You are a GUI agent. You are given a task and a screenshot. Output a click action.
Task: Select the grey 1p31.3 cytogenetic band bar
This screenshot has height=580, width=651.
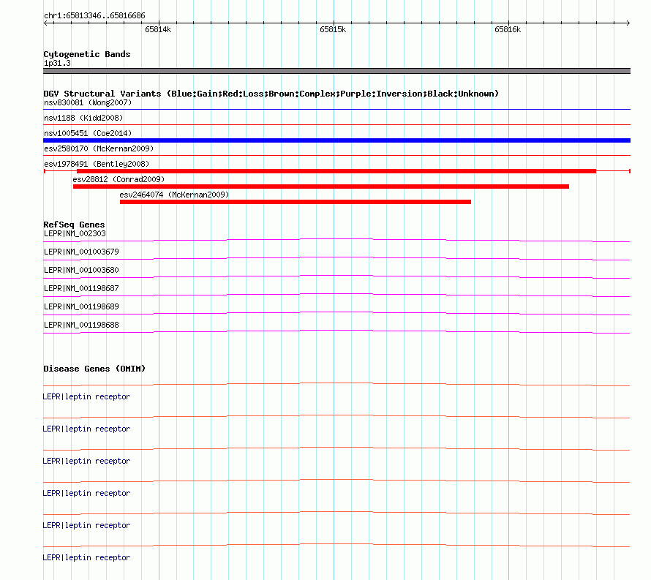pyautogui.click(x=336, y=71)
